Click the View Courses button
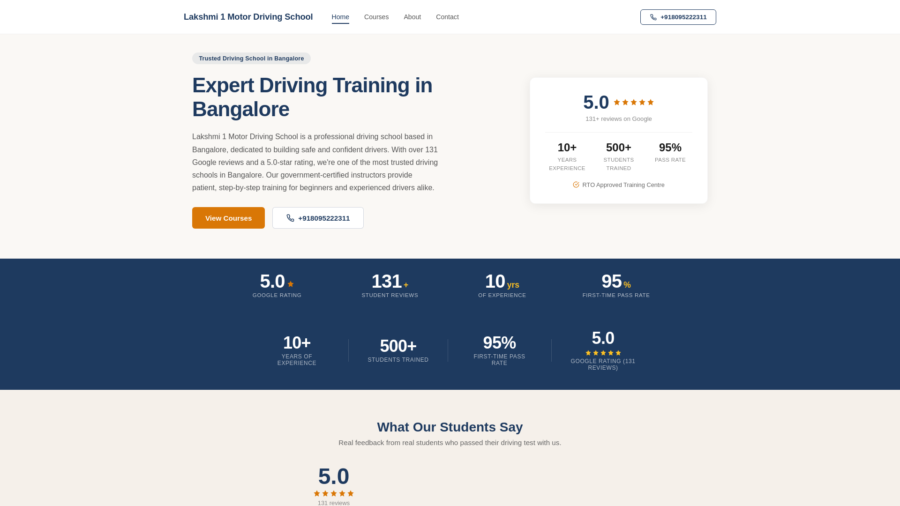Image resolution: width=900 pixels, height=506 pixels. [228, 218]
